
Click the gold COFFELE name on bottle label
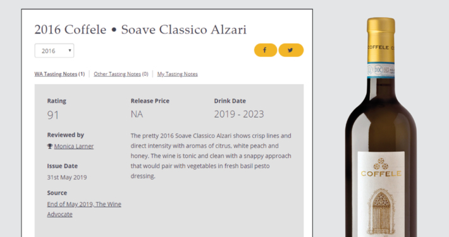pyautogui.click(x=381, y=173)
